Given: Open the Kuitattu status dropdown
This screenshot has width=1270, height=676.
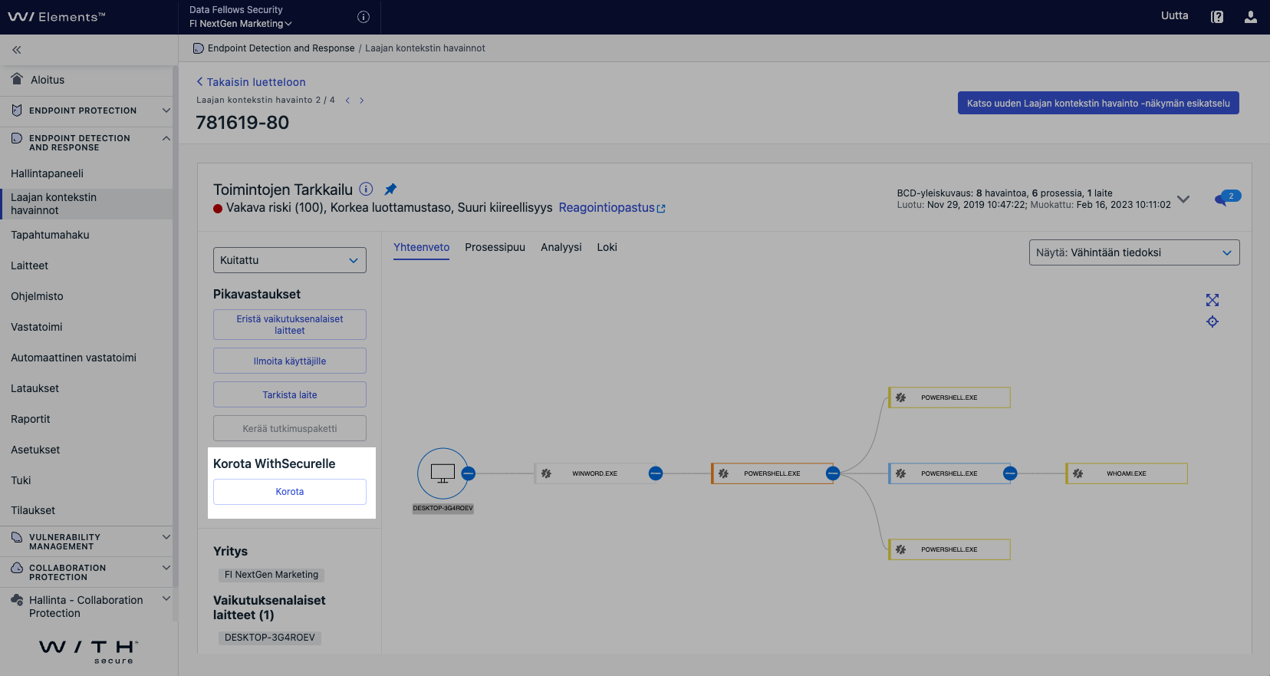Looking at the screenshot, I should (x=289, y=260).
